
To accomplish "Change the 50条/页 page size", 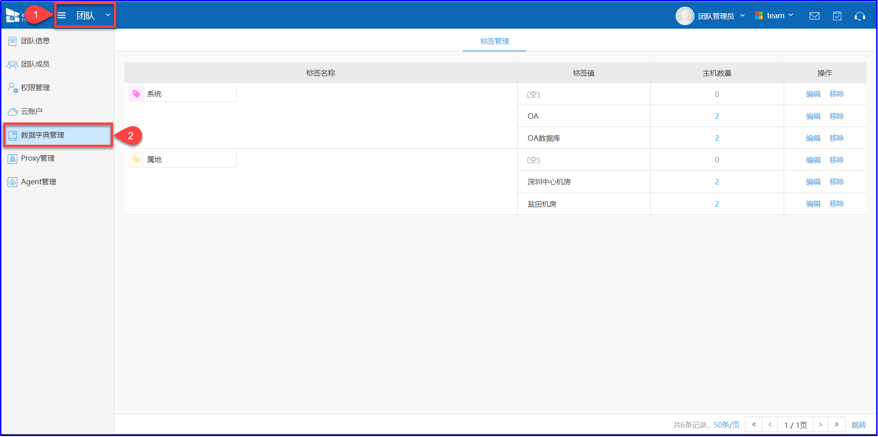I will [x=726, y=425].
